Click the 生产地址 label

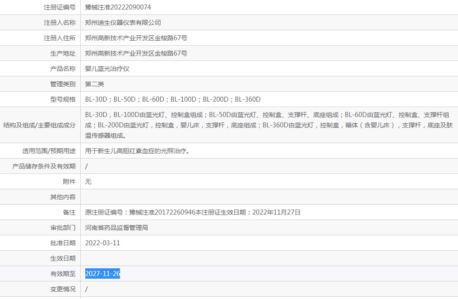(x=63, y=53)
